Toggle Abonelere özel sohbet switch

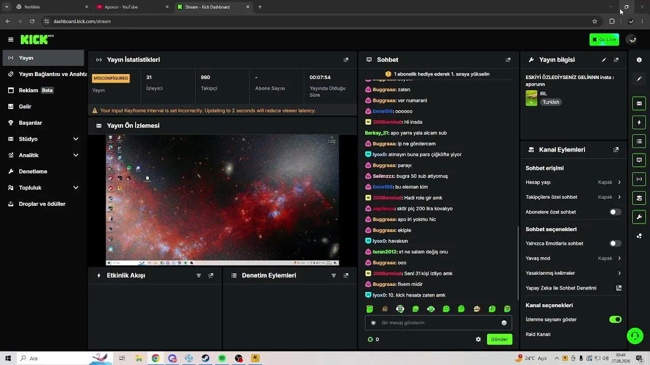coord(615,212)
